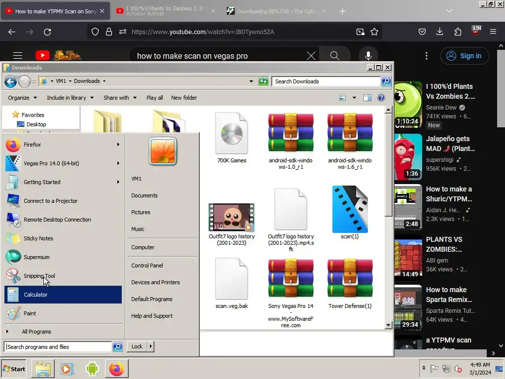The width and height of the screenshot is (505, 379).
Task: Open Remote Desktop Connection
Action: tap(63, 220)
